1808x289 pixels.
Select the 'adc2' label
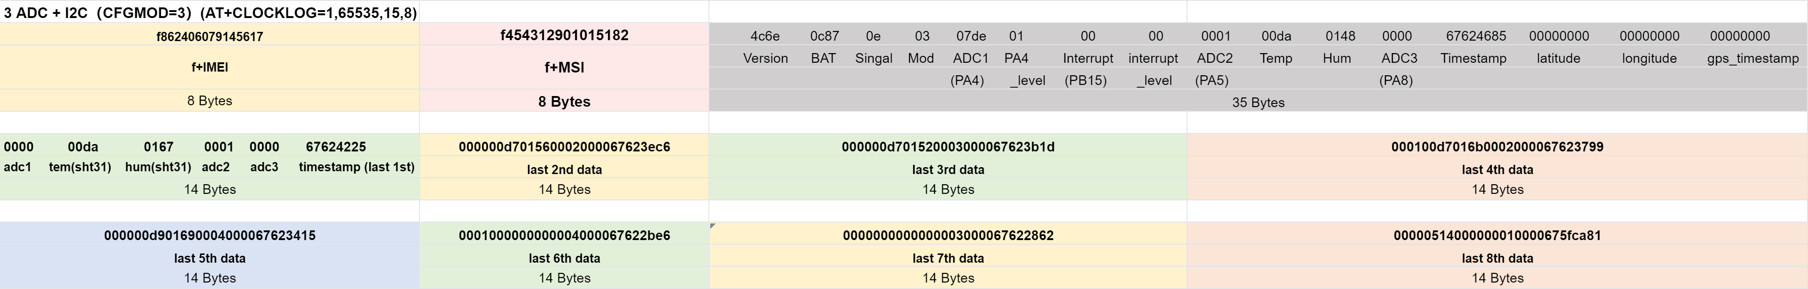(215, 167)
